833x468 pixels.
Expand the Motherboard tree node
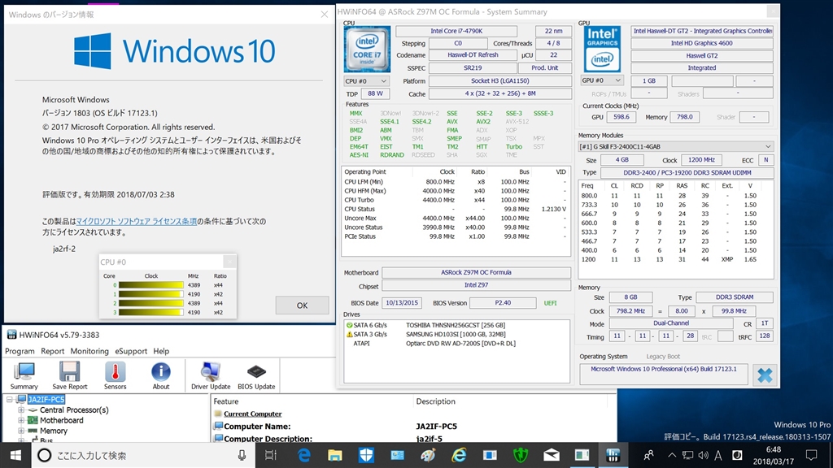point(21,421)
